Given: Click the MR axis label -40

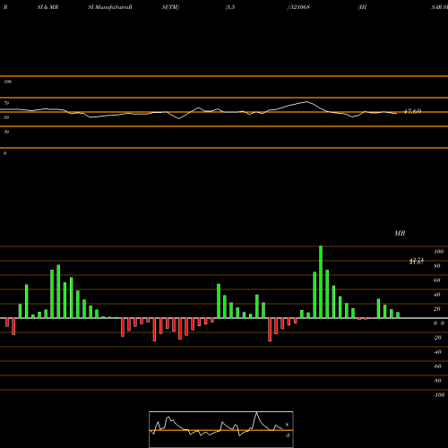Looking at the screenshot, I should pos(437,352).
